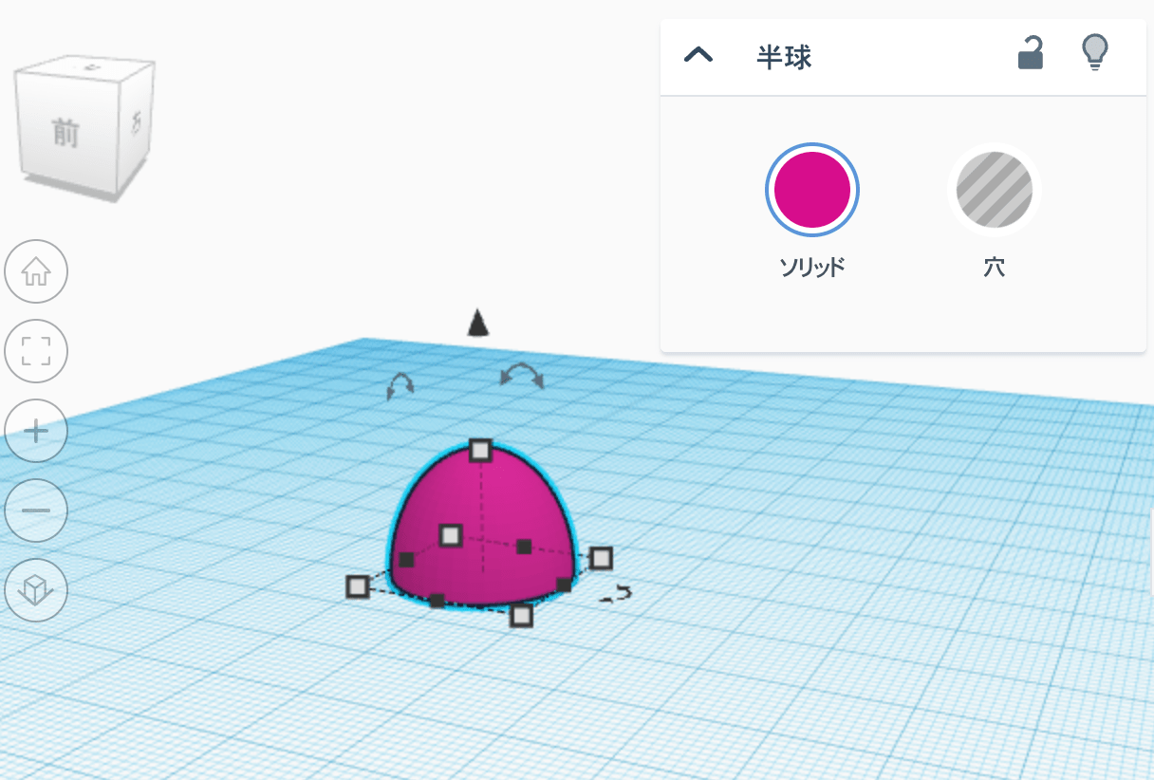
Task: Switch to orthographic view cube icon
Action: click(x=36, y=590)
